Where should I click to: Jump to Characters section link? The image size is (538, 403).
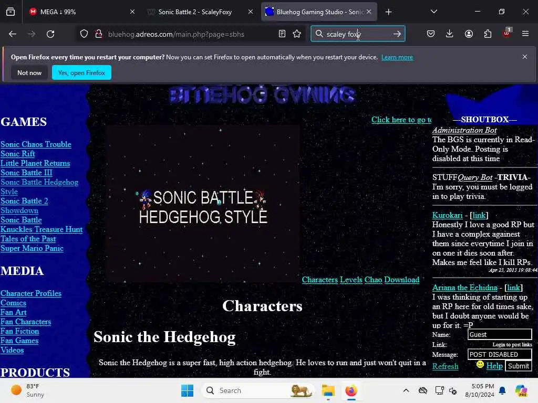pyautogui.click(x=320, y=280)
